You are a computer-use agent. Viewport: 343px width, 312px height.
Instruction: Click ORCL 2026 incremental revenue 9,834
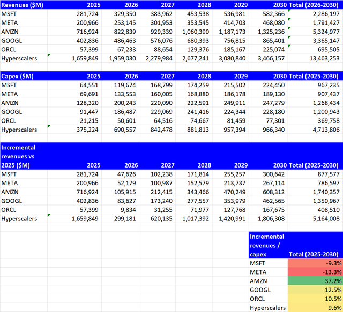120,210
